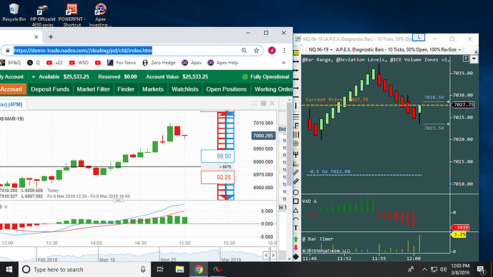Toggle the L link button in title bar
Screen dimensions: 493x277
click(x=419, y=37)
